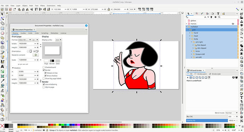The image size is (244, 132).
Task: Click the Print icon in the command bar
Action: pos(242,25)
